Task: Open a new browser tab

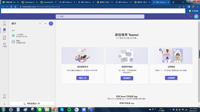Action: tap(173, 2)
